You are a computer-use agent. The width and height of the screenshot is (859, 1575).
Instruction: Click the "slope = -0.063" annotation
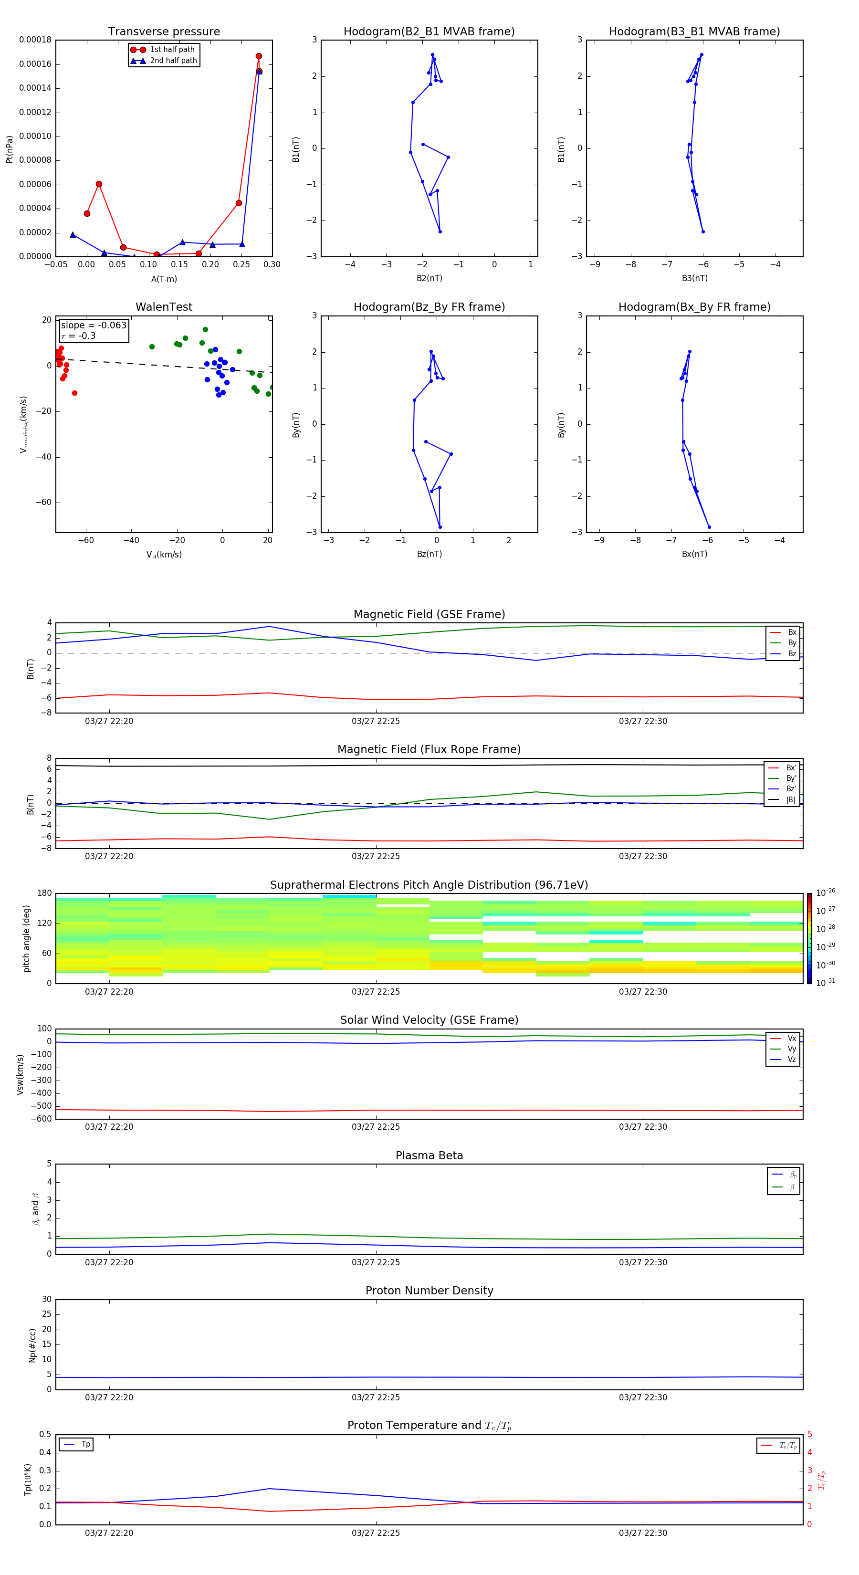click(x=94, y=325)
